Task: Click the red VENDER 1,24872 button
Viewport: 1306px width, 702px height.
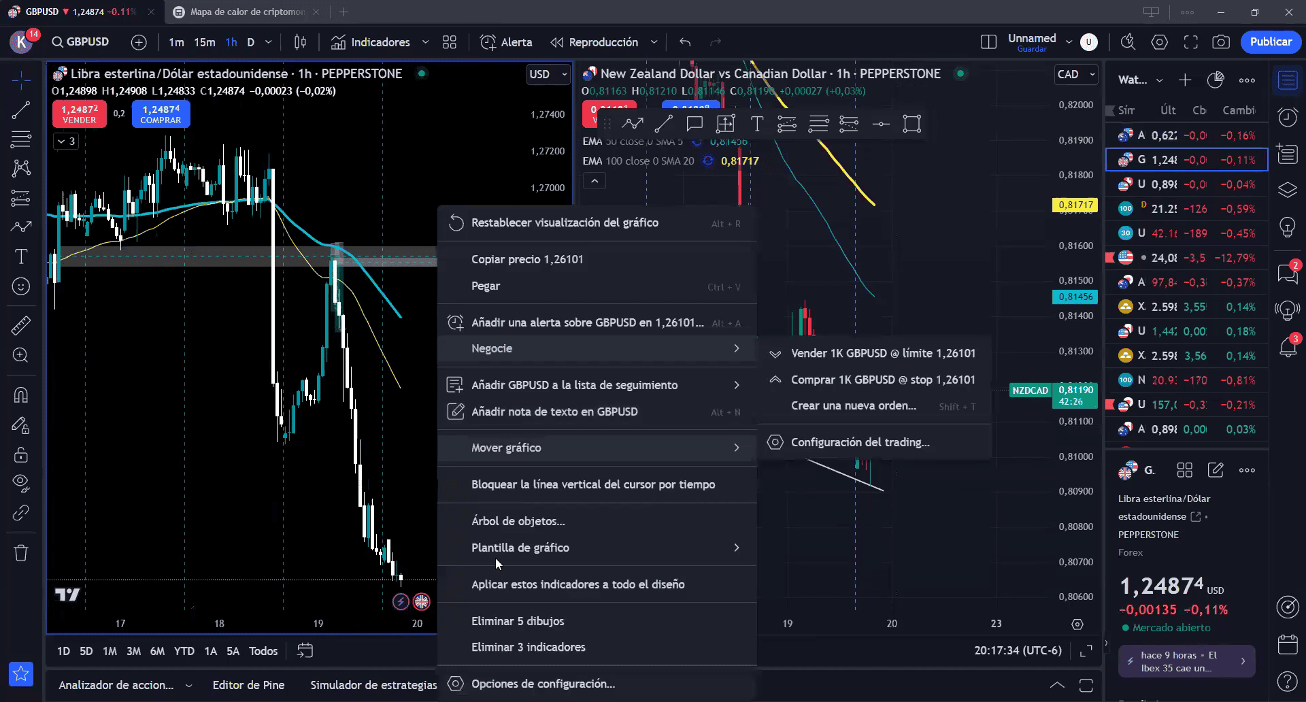Action: [80, 114]
